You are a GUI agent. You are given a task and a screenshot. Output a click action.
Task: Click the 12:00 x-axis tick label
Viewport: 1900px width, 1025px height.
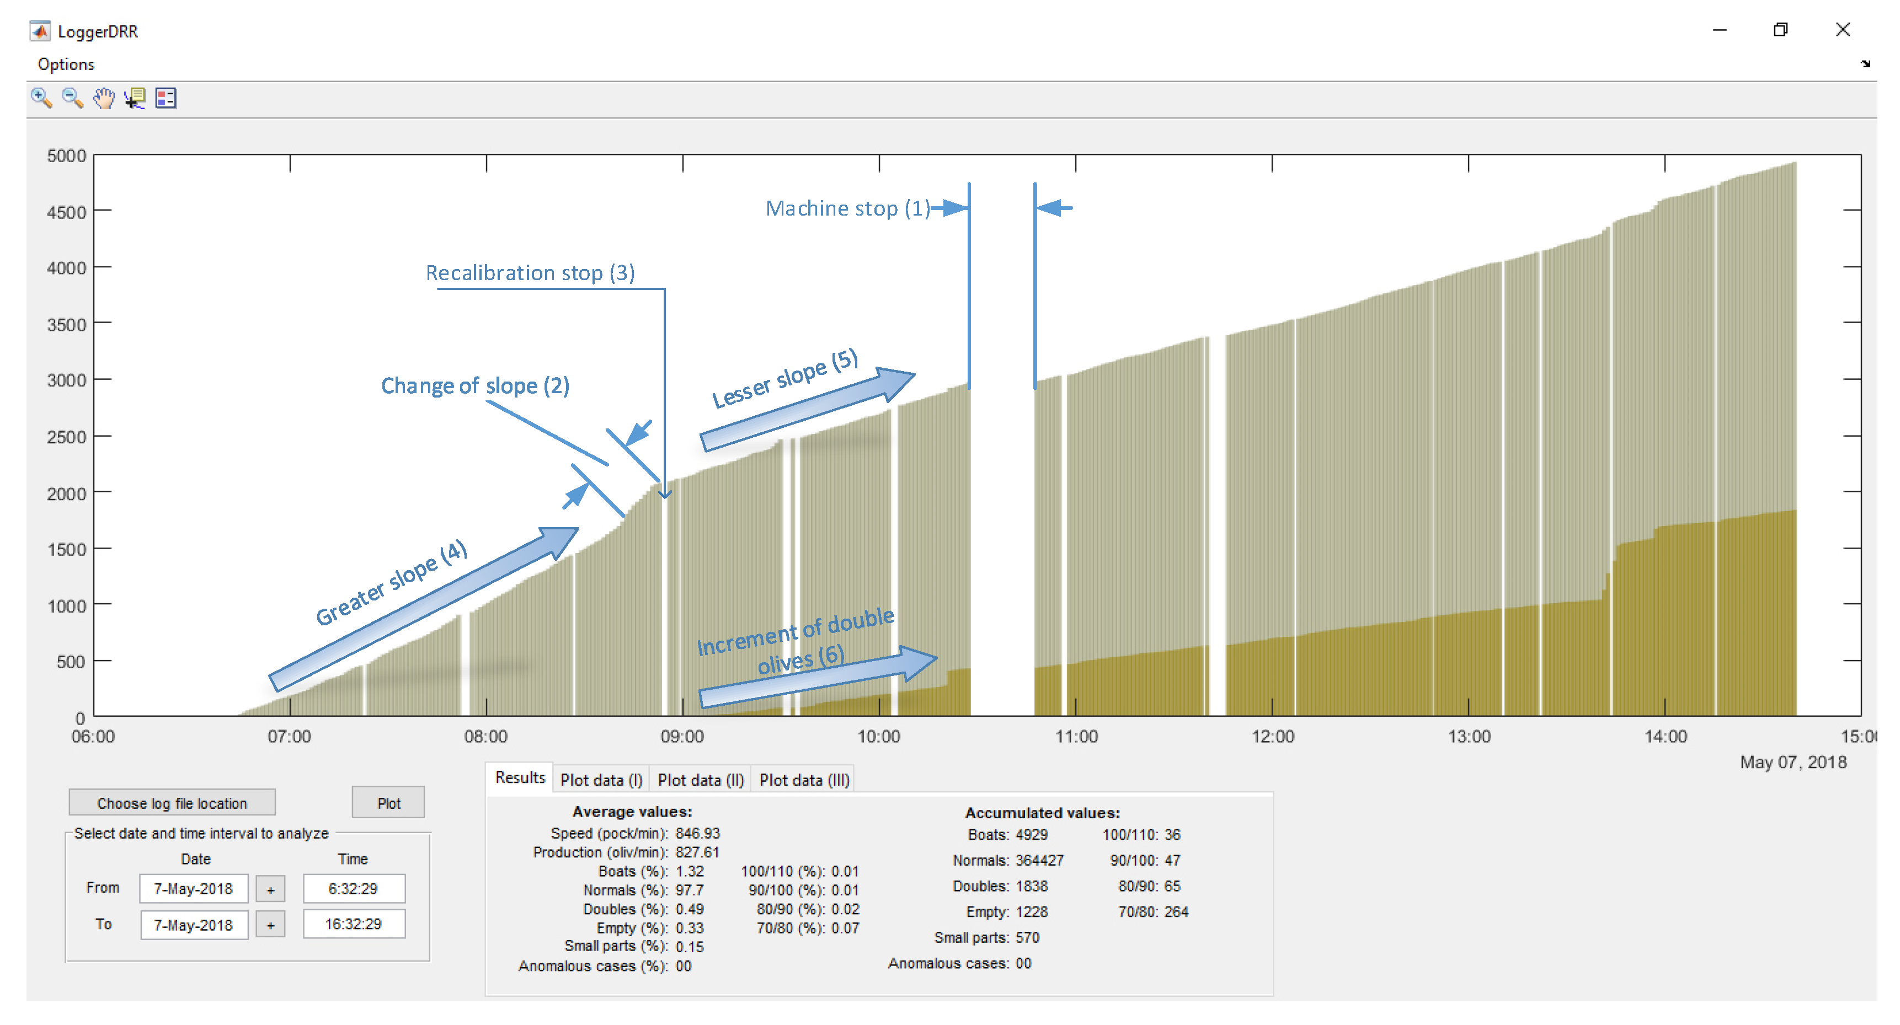1272,737
